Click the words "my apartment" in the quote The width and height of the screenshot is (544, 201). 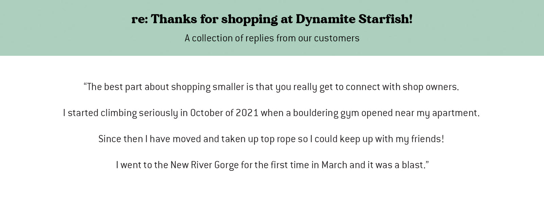coord(447,113)
